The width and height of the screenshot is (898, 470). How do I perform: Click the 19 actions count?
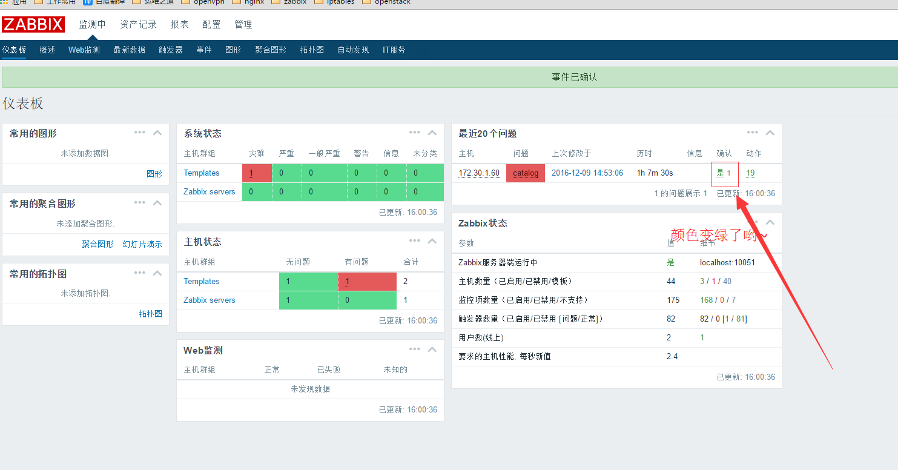click(750, 173)
